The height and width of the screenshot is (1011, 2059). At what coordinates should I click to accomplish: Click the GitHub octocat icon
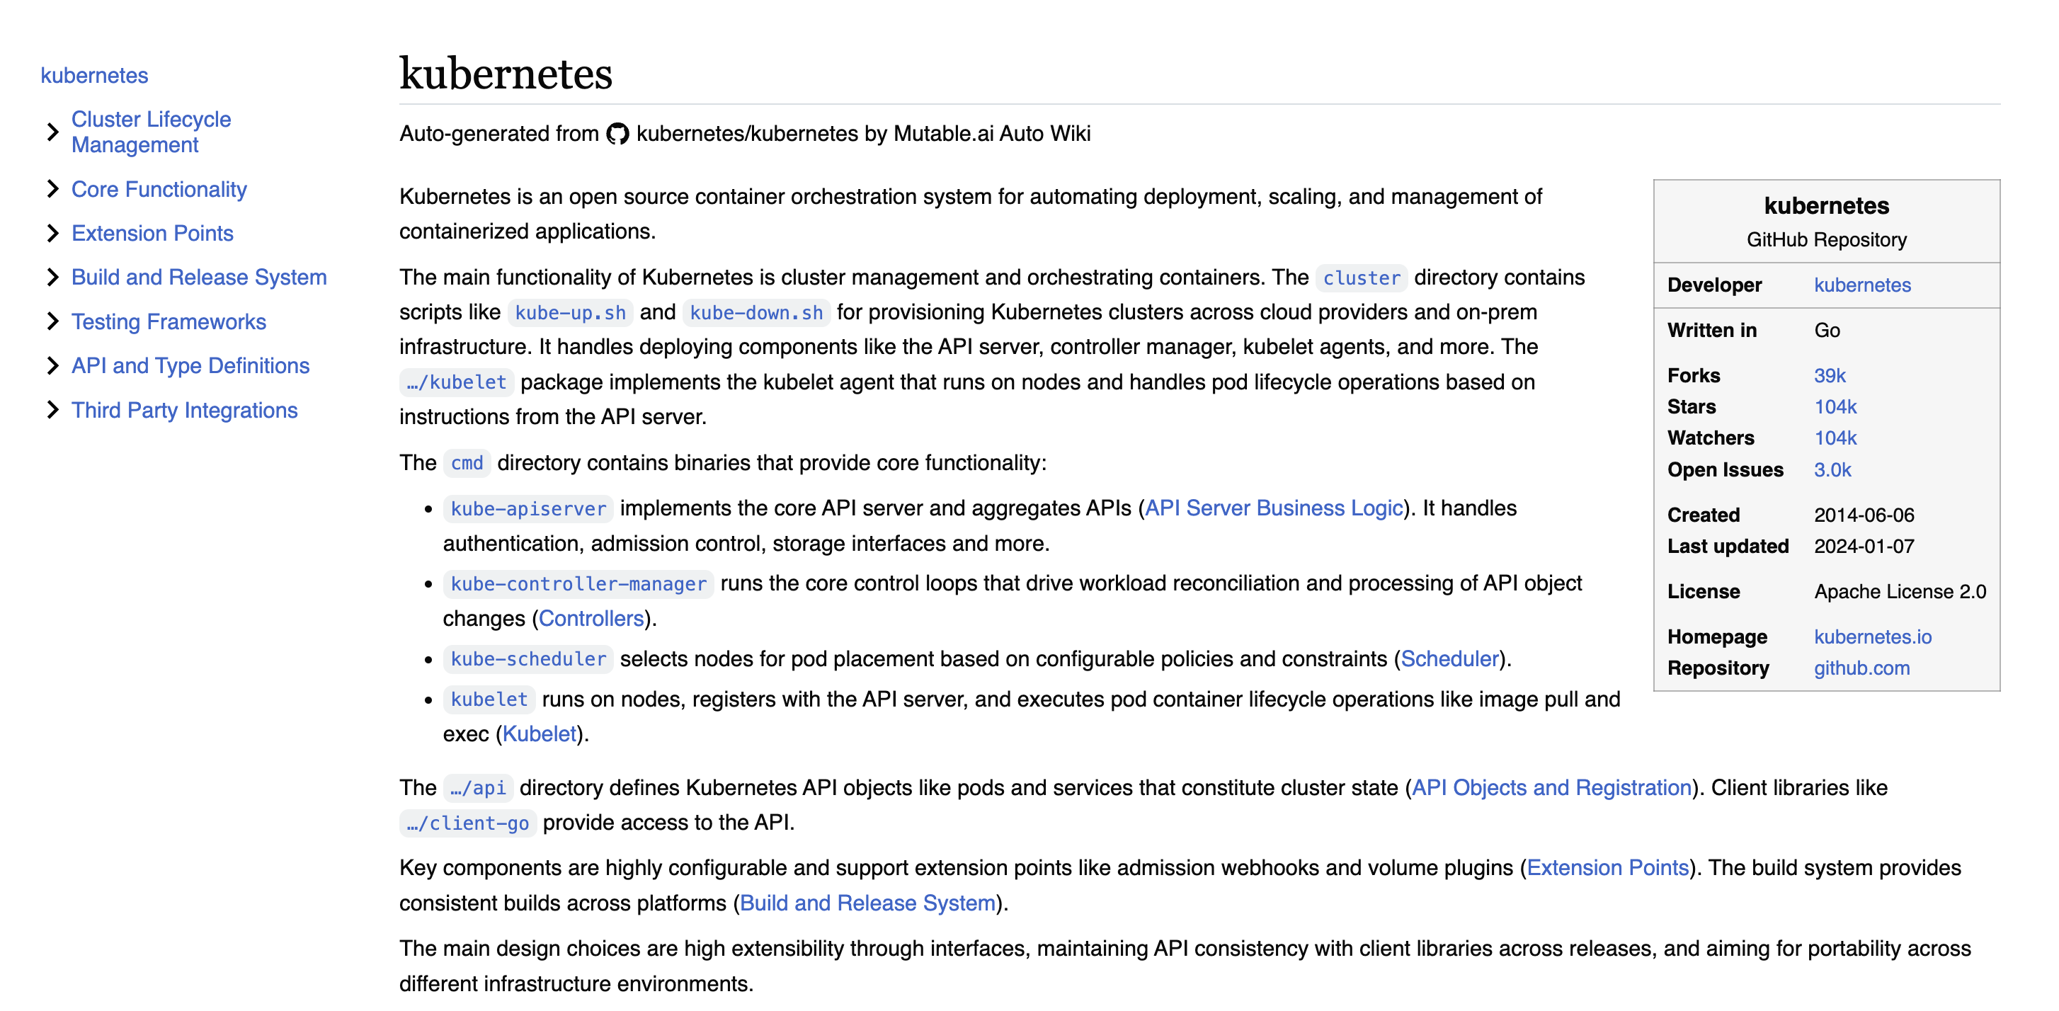pyautogui.click(x=617, y=134)
